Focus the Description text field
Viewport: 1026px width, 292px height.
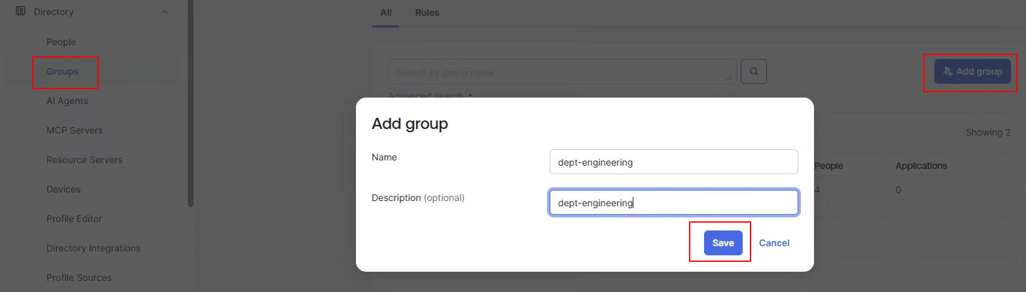pyautogui.click(x=674, y=202)
